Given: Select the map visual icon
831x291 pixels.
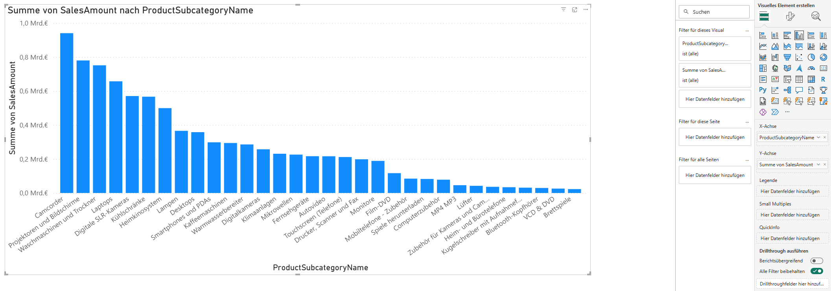Looking at the screenshot, I should (775, 68).
